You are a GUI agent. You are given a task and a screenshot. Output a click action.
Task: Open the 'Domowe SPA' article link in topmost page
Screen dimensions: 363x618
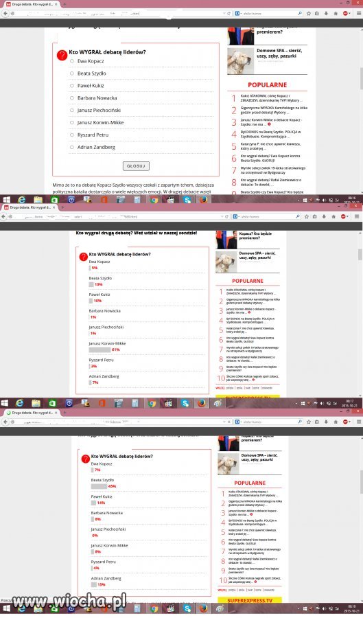pos(279,53)
